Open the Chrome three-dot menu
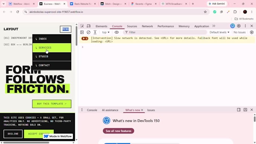The width and height of the screenshot is (256, 144). coord(252,12)
